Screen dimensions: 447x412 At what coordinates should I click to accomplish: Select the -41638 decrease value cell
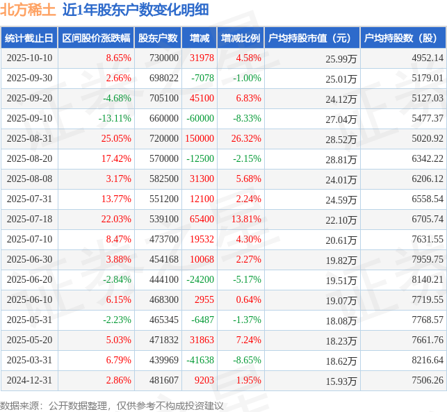click(x=200, y=360)
